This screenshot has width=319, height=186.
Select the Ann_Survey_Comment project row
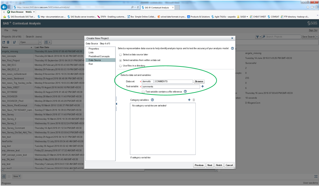coord(43,128)
